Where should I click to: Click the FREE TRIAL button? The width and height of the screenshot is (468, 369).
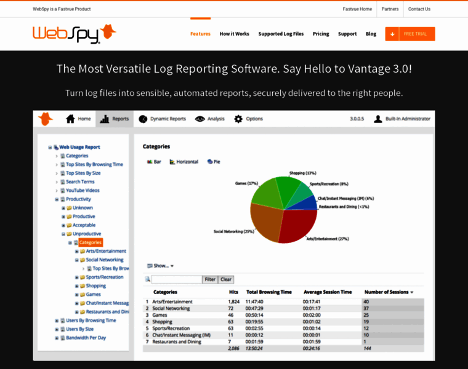[410, 34]
